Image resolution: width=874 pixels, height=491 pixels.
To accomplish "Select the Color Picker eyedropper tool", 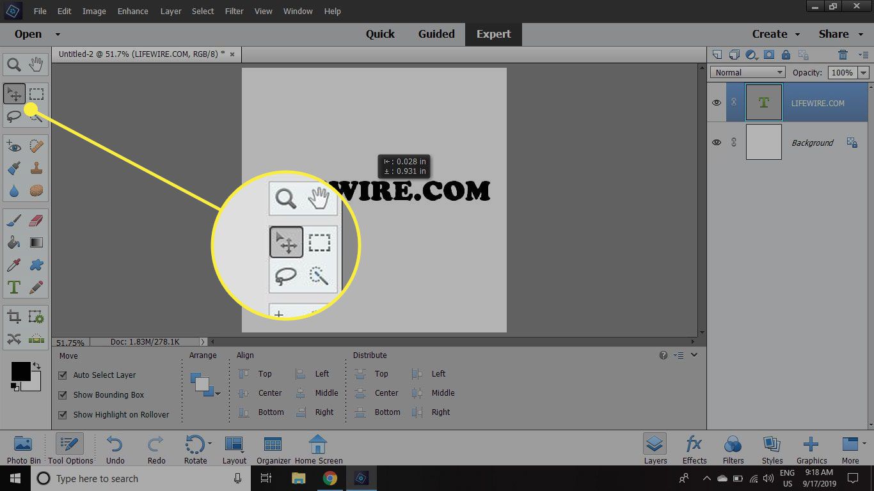I will (x=14, y=265).
